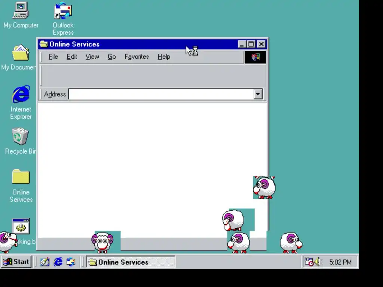Click the Start button
The image size is (383, 287).
[x=16, y=262]
